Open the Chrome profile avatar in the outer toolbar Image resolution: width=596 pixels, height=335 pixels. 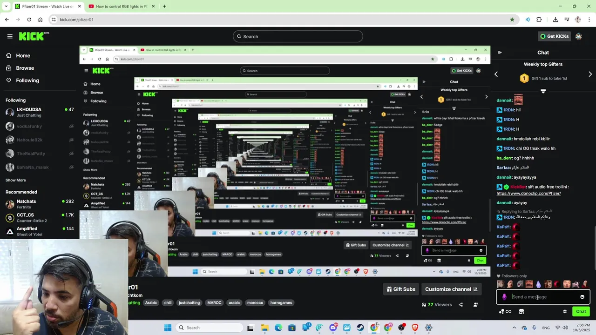(578, 20)
